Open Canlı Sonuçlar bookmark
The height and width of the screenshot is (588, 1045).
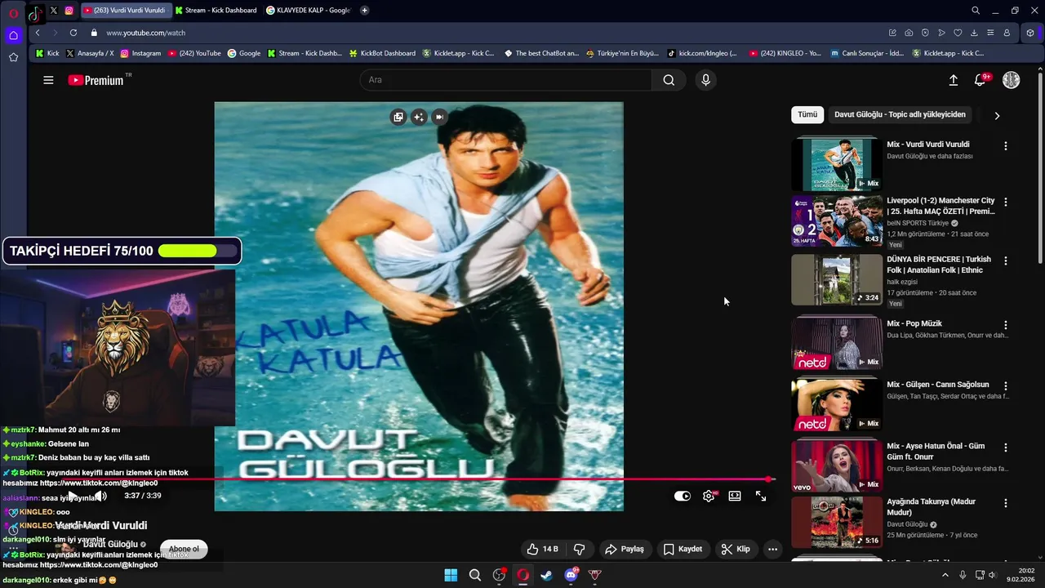(x=867, y=53)
